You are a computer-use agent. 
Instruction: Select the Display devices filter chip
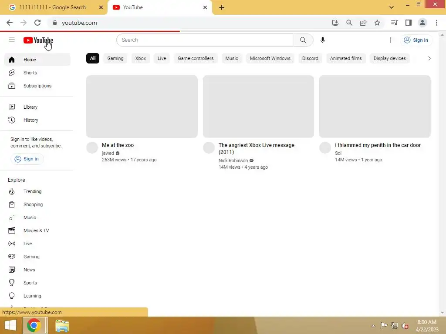click(390, 58)
